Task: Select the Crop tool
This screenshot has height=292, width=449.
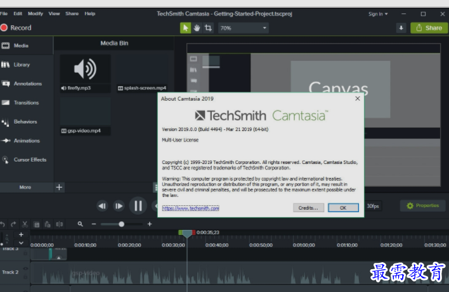Action: coord(208,28)
